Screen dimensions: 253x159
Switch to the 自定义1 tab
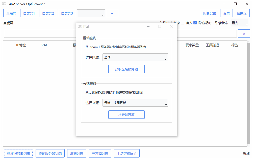coord(29,13)
